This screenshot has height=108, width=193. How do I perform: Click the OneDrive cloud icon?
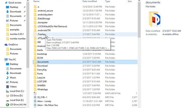pos(6,45)
